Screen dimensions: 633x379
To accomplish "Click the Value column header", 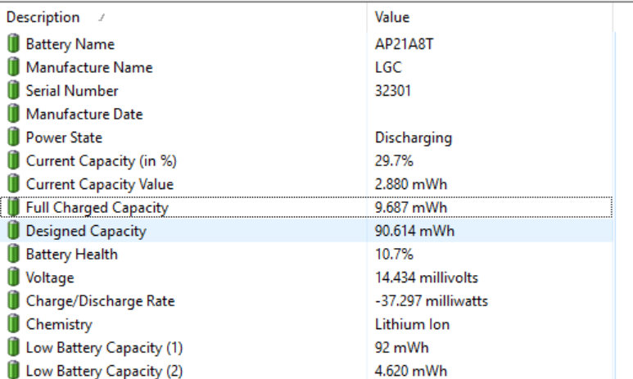I will (x=490, y=17).
